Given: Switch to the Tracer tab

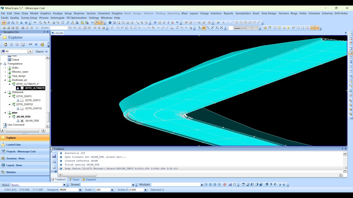Looking at the screenshot, I should (74, 180).
